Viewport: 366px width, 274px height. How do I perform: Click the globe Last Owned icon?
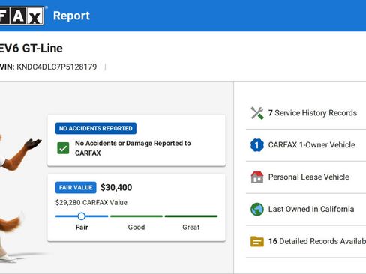tap(257, 209)
